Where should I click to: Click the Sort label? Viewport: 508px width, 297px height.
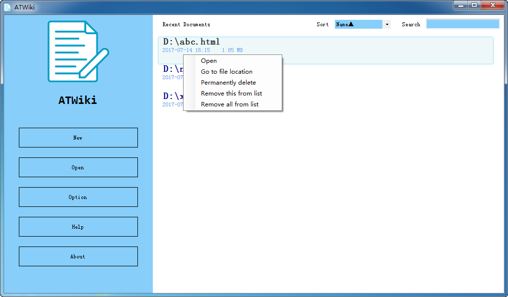322,25
